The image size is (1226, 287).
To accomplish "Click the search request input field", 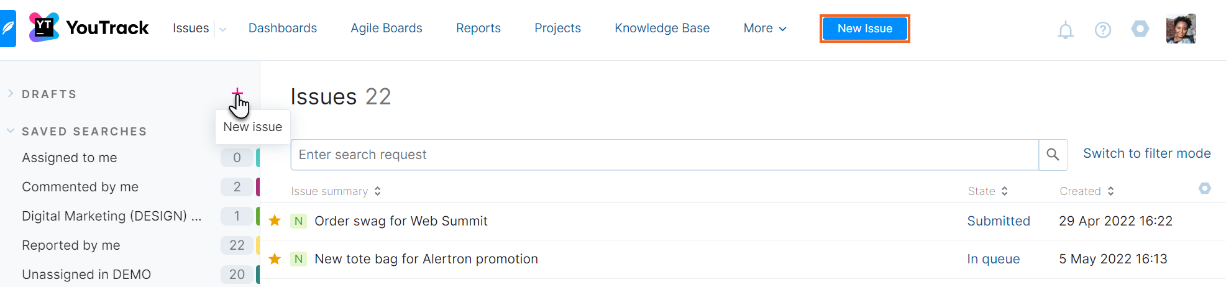I will tap(665, 155).
